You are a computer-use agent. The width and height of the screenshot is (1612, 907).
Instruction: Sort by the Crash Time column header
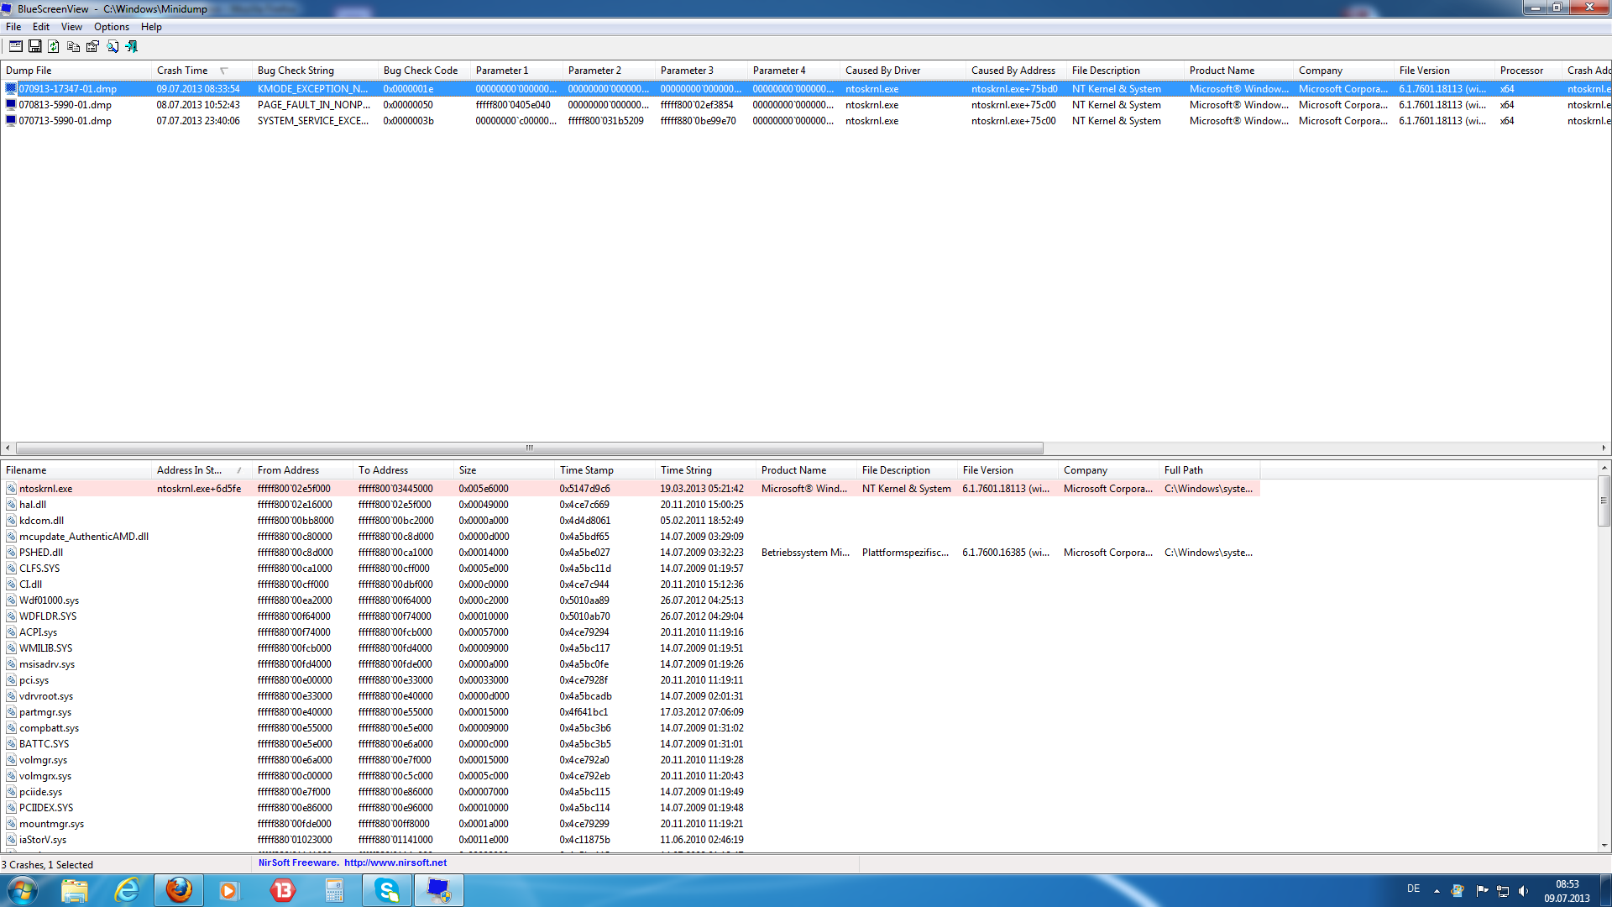pos(202,71)
